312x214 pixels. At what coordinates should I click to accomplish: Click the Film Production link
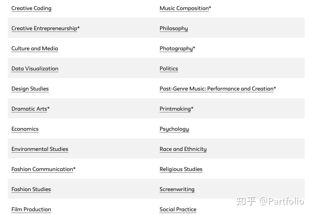[x=31, y=209]
